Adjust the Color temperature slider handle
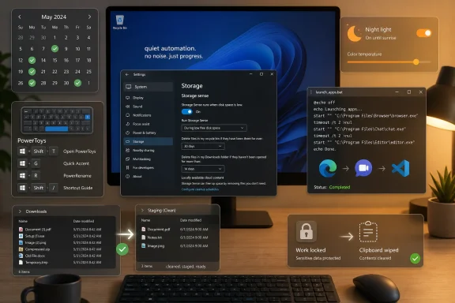 click(416, 62)
